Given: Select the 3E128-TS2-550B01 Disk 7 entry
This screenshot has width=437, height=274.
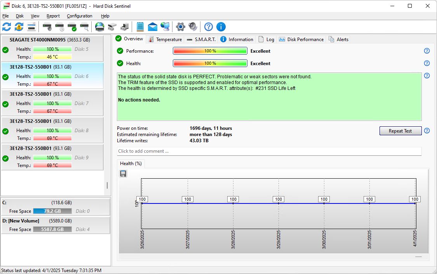Looking at the screenshot, I should [x=52, y=103].
